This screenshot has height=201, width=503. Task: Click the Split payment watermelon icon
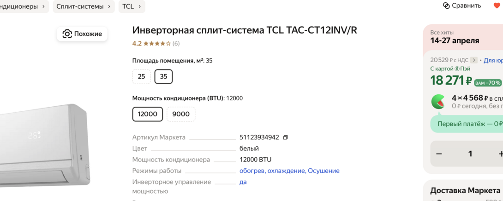click(x=438, y=102)
